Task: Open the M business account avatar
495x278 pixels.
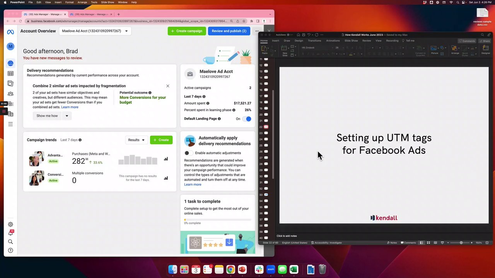Action: pyautogui.click(x=10, y=46)
